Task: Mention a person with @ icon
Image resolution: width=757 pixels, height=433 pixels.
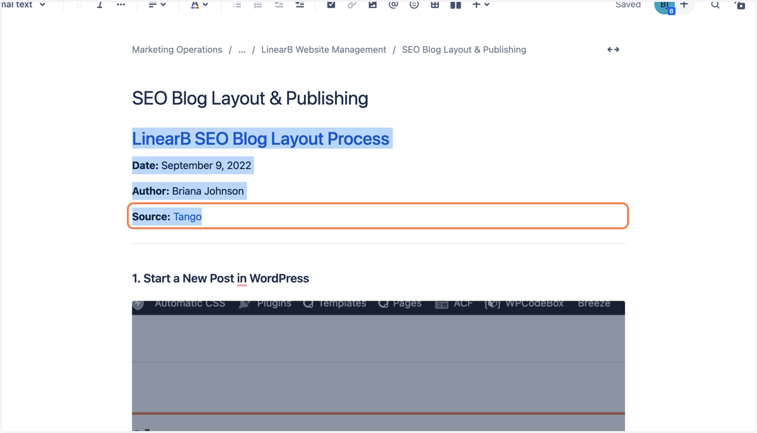Action: [x=394, y=4]
